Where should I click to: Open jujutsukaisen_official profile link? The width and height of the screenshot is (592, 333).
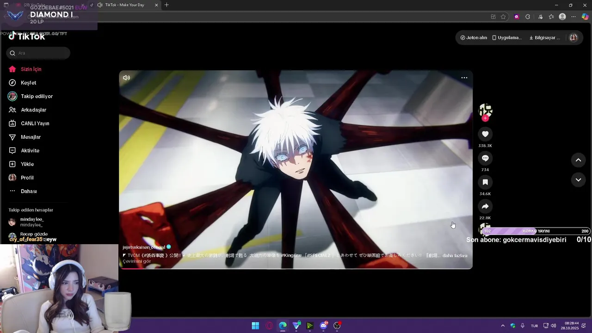coord(144,247)
